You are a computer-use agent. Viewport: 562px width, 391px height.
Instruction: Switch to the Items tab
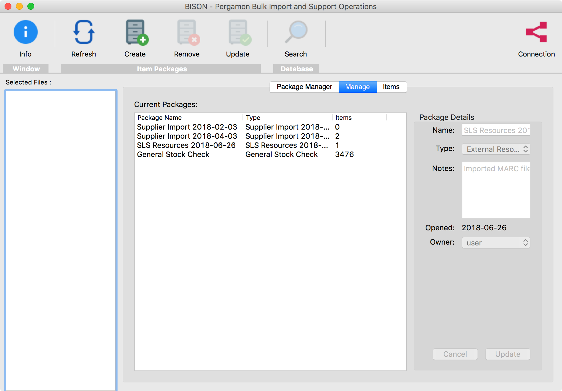tap(391, 87)
